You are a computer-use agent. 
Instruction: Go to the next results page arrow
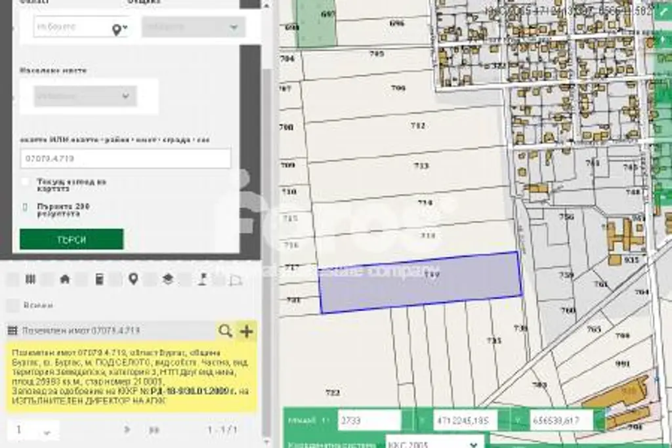click(127, 430)
